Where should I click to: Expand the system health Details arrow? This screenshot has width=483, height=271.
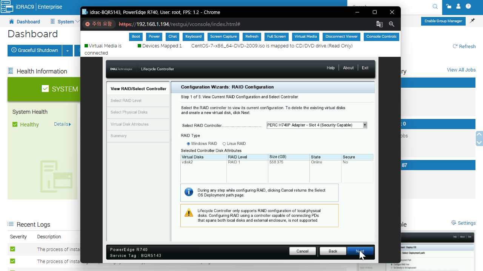pyautogui.click(x=70, y=124)
